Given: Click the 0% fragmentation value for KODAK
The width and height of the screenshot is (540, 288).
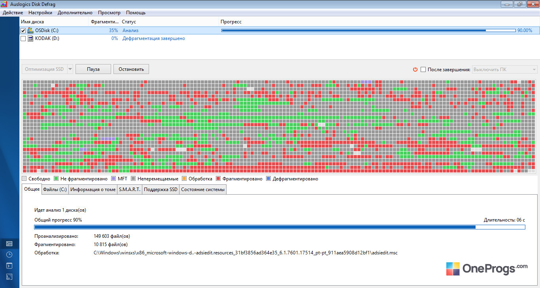Looking at the screenshot, I should (x=115, y=38).
